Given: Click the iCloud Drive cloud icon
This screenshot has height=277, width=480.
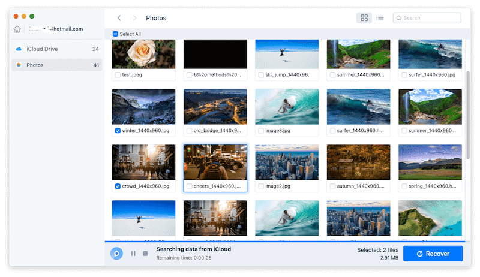Looking at the screenshot, I should 19,49.
